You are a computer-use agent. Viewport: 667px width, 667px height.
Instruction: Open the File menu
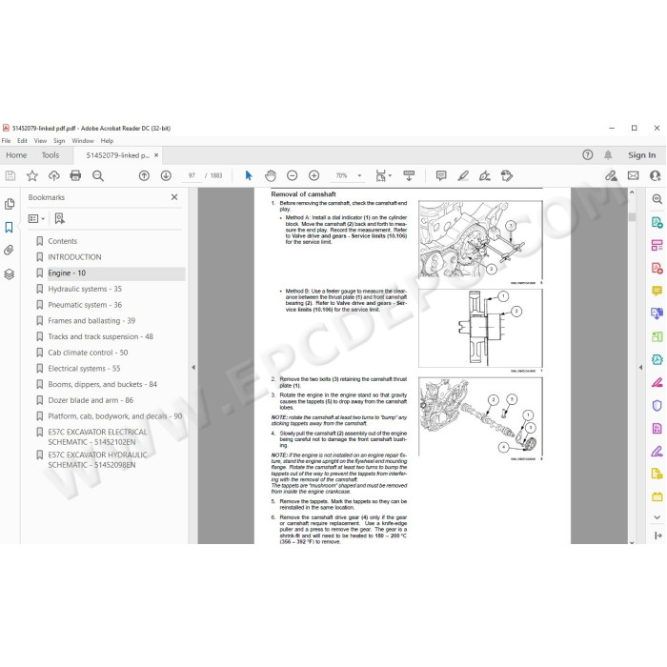pyautogui.click(x=6, y=141)
